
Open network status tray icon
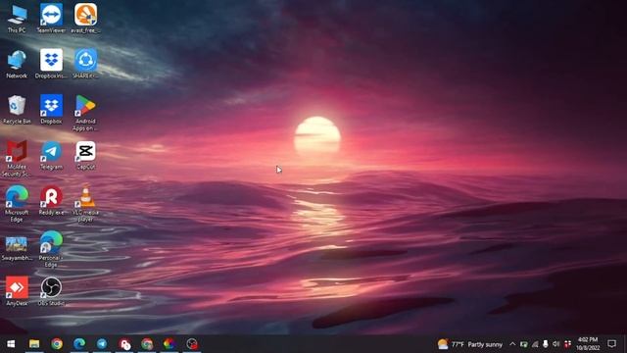pyautogui.click(x=535, y=344)
